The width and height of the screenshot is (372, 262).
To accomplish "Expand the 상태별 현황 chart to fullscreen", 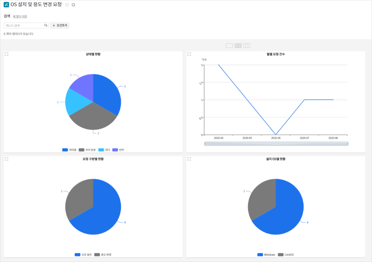I will [6, 54].
